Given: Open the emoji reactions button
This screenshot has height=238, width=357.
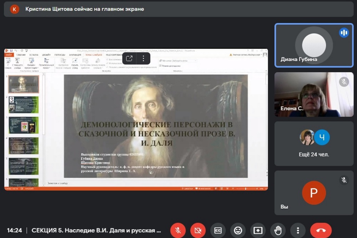Looking at the screenshot, I should click(x=238, y=230).
